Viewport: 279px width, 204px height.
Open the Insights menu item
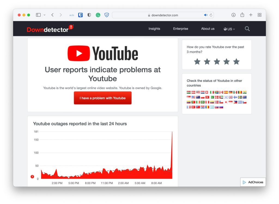(x=154, y=29)
